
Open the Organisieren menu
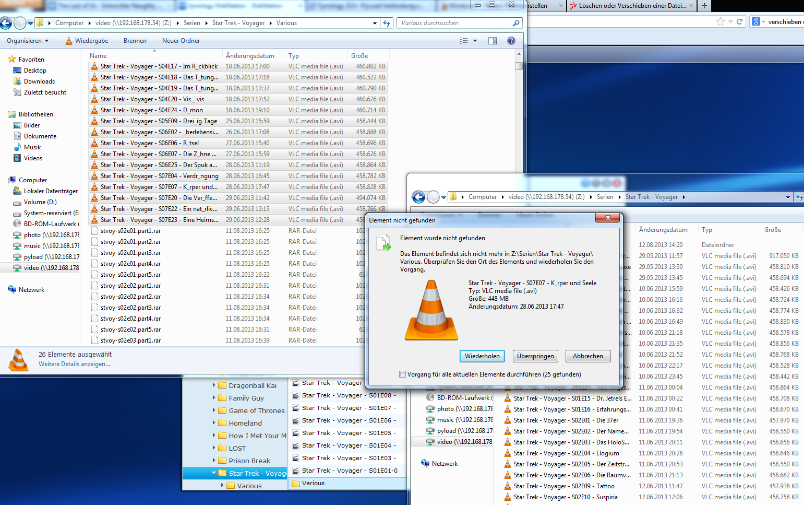[x=28, y=41]
